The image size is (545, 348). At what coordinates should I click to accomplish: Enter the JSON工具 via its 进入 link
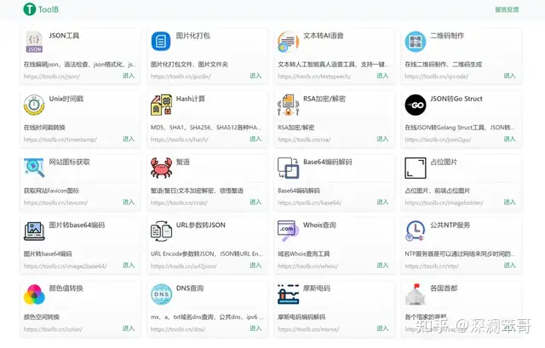129,76
